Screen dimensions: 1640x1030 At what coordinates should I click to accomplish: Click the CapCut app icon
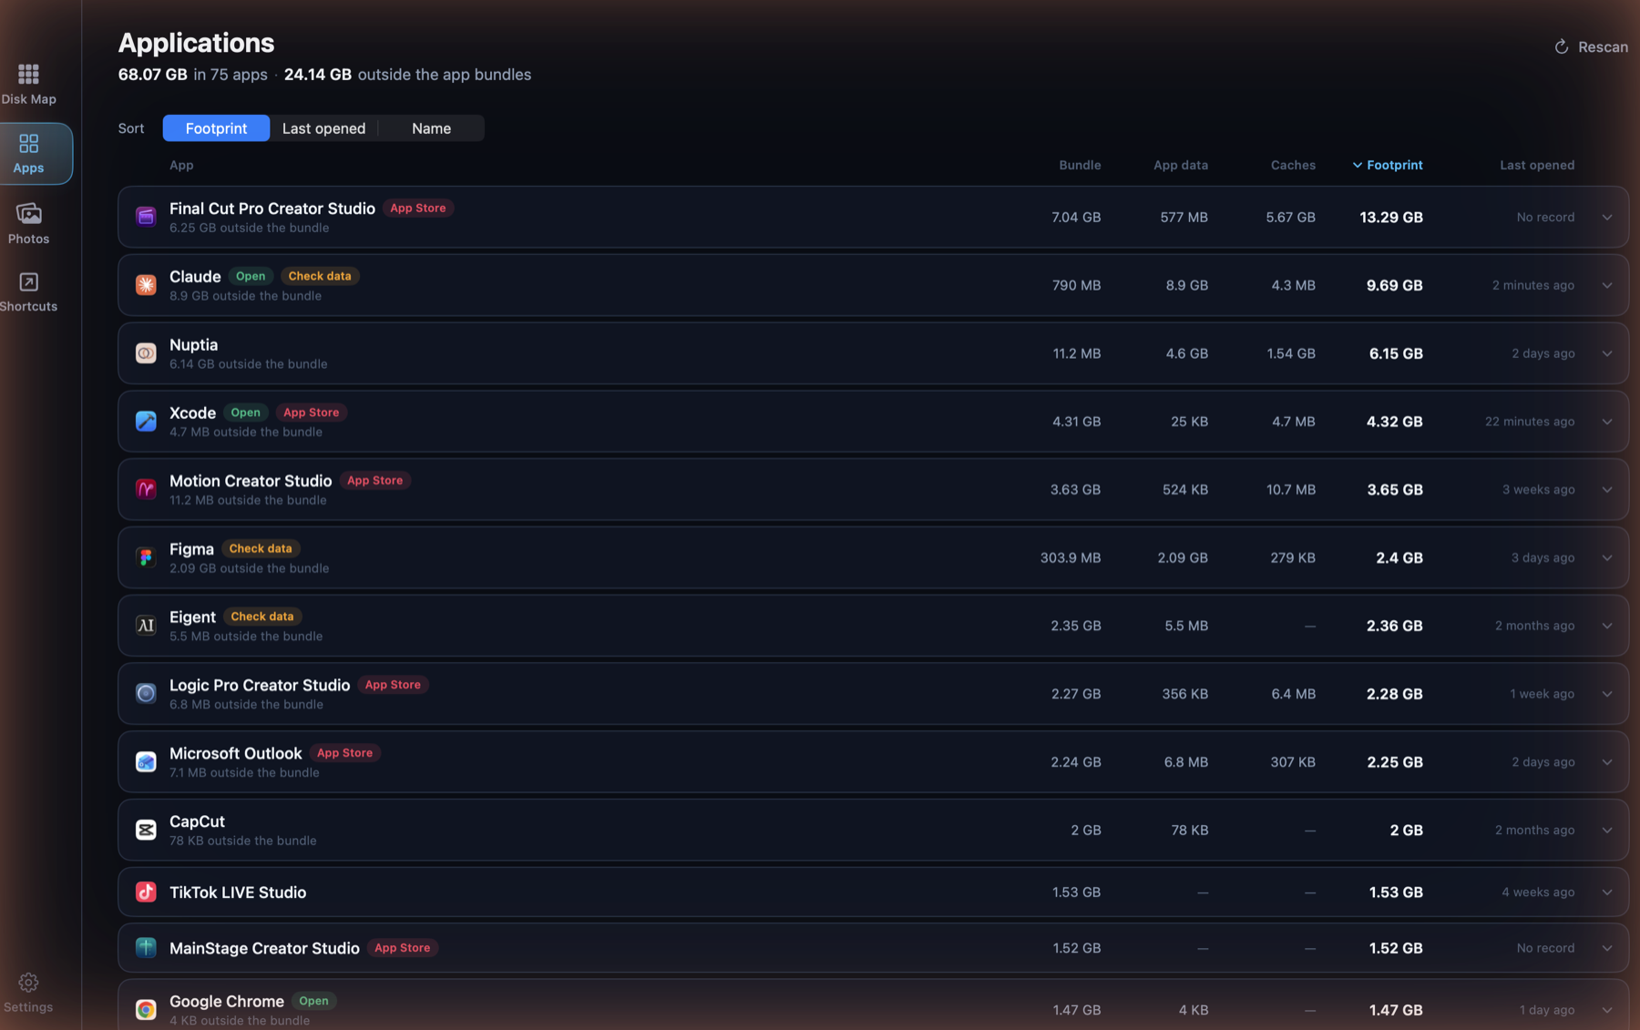pos(146,830)
